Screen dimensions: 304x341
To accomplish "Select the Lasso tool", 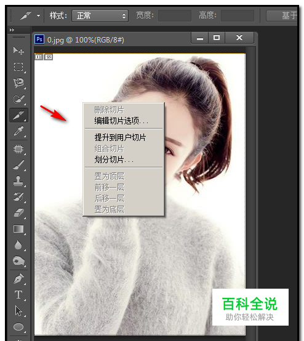I will pos(18,83).
